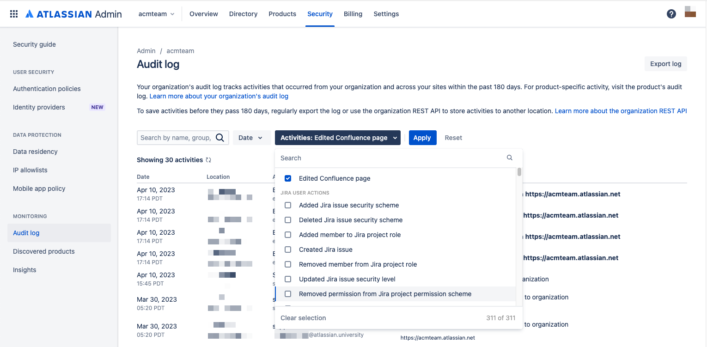Uncheck Edited Confluence page
The height and width of the screenshot is (347, 707).
(x=288, y=178)
